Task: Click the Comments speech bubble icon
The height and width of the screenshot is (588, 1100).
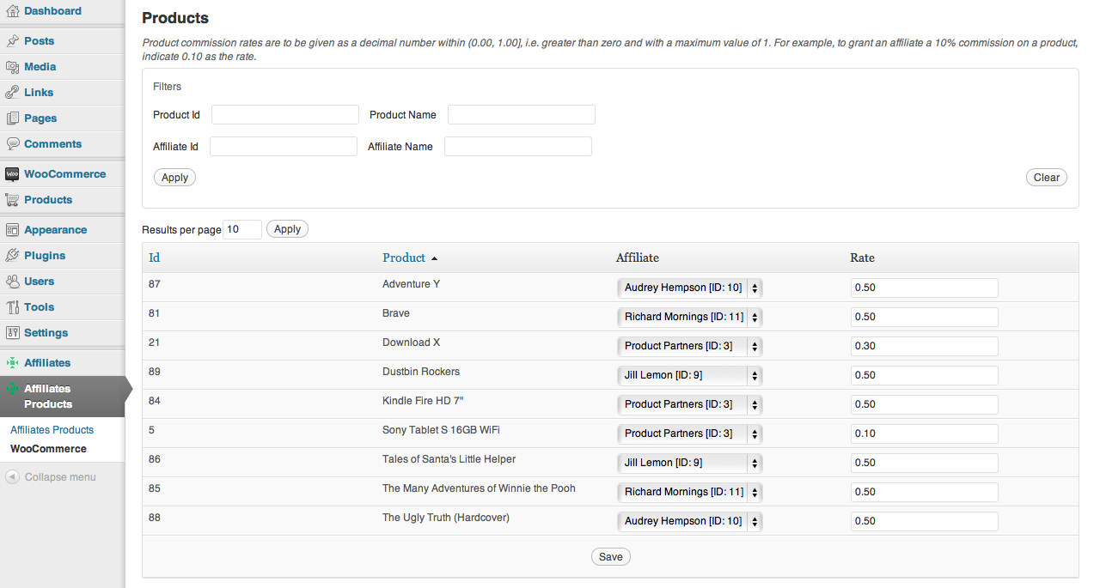Action: [12, 144]
